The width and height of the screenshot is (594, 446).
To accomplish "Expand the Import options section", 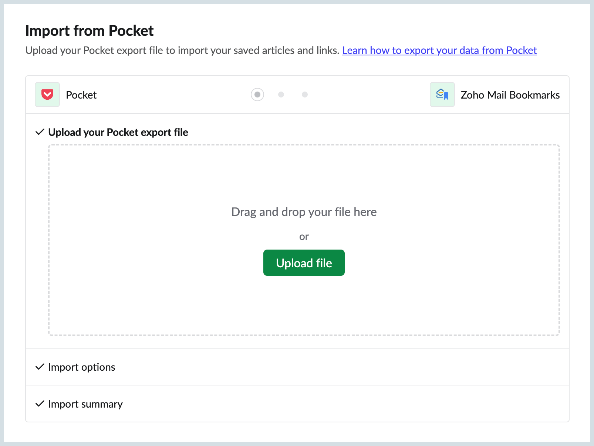I will tap(81, 367).
